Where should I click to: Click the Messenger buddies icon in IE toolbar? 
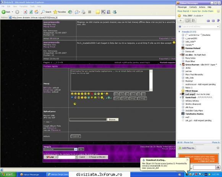(x=115, y=12)
